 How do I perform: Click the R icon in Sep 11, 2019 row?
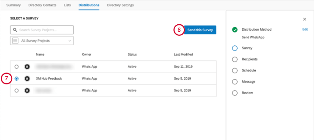(27, 67)
